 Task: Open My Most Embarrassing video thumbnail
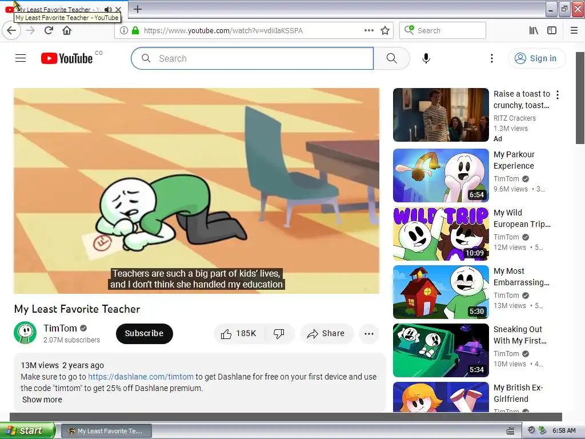coord(440,292)
